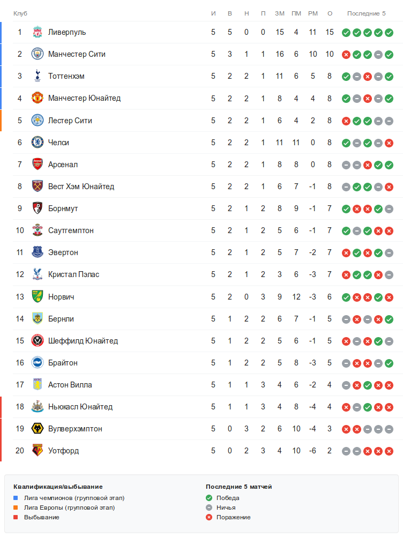Click the Последние 5 column header
Image resolution: width=403 pixels, height=537 pixels.
click(366, 13)
